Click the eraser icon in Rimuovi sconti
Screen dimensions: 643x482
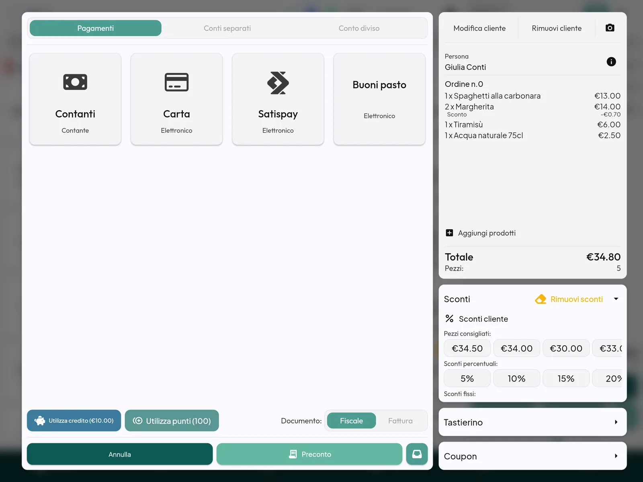tap(541, 299)
